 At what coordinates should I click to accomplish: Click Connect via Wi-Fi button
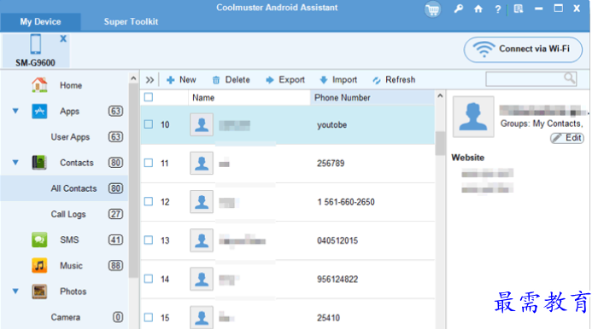click(523, 49)
